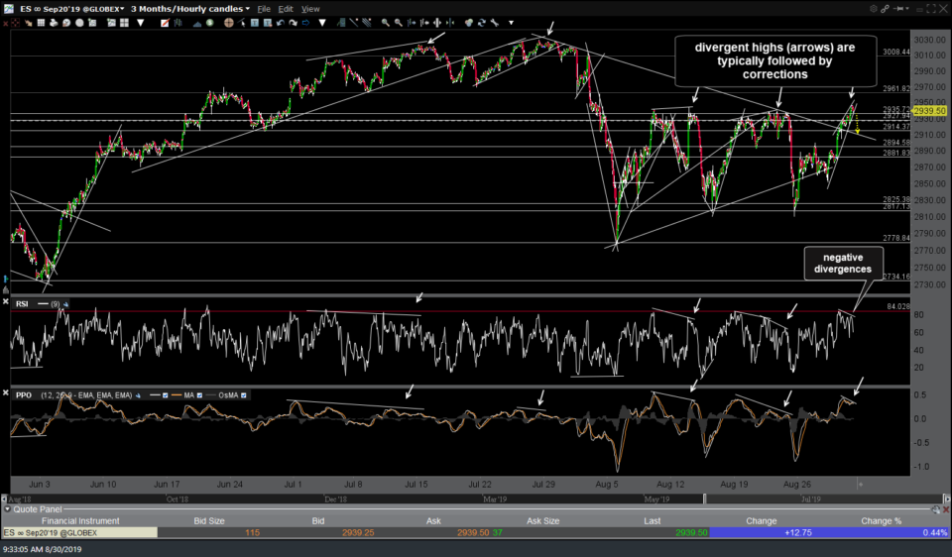This screenshot has height=557, width=952.
Task: Click the blue right-arrow icon
Action: (x=306, y=23)
